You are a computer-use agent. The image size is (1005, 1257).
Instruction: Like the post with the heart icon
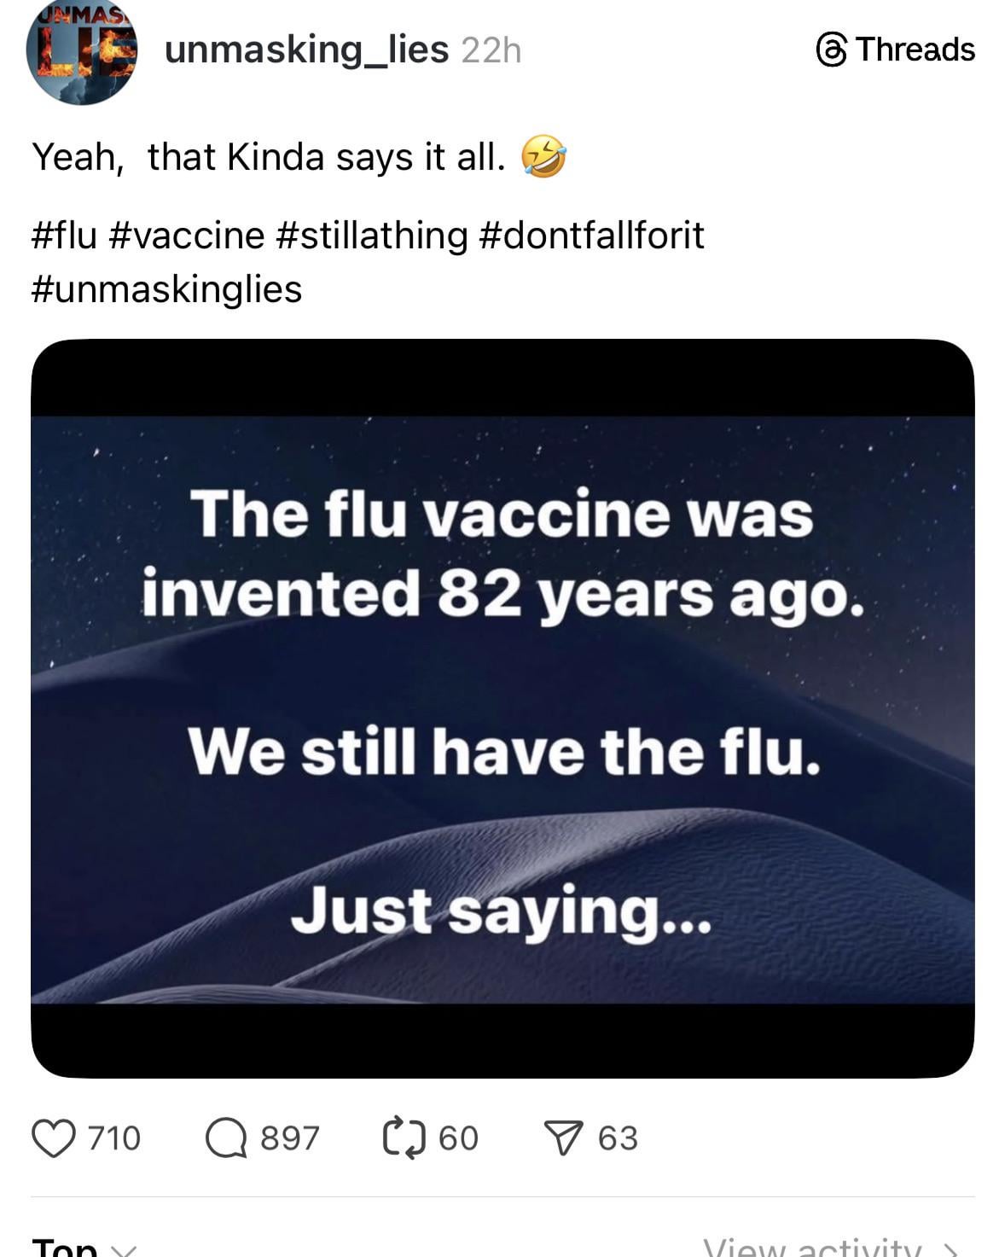click(x=53, y=1138)
